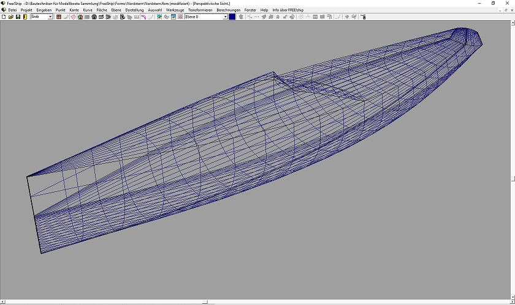Open the Fenster menu

(x=250, y=10)
